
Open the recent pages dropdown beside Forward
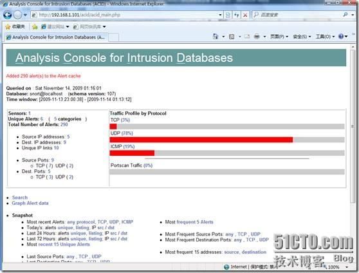(25, 15)
